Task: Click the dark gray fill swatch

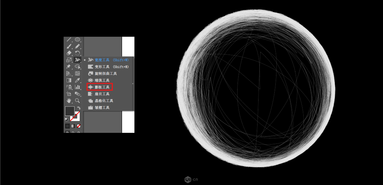Action: (x=69, y=111)
